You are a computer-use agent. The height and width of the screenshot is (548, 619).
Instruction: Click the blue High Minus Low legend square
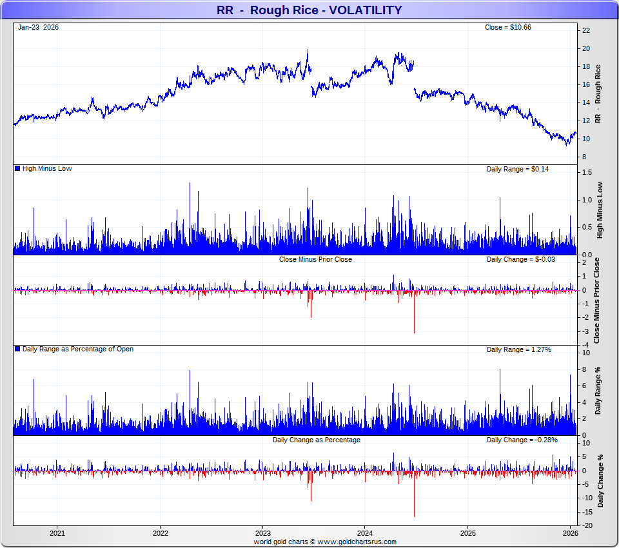pos(17,169)
